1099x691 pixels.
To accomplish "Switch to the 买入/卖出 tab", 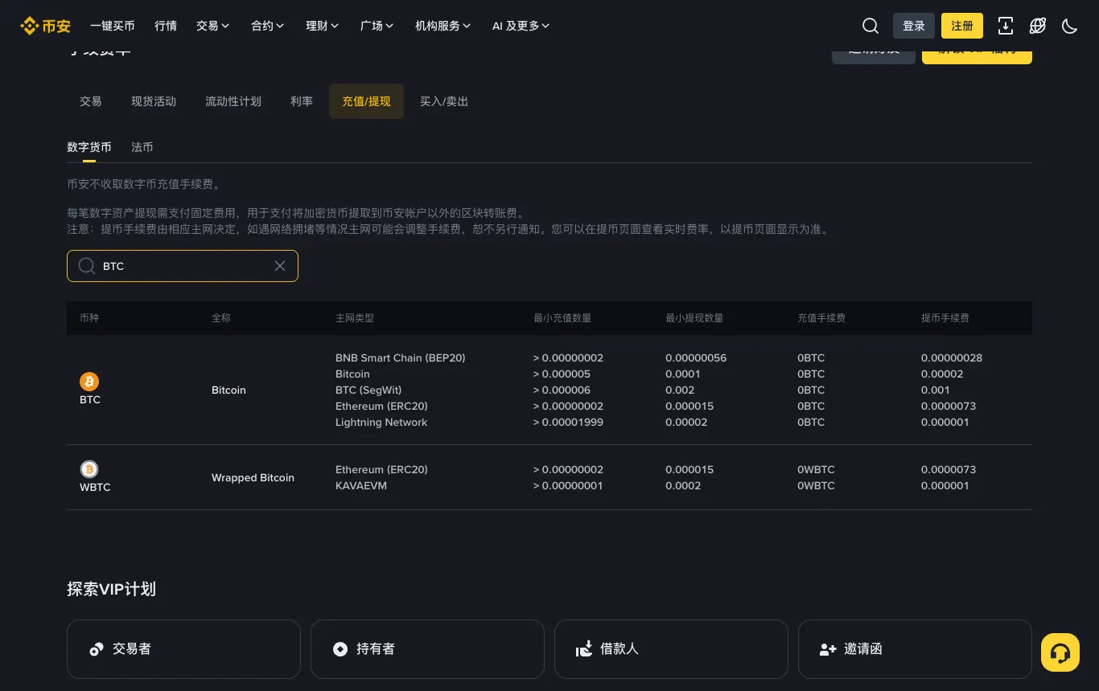I will click(444, 101).
